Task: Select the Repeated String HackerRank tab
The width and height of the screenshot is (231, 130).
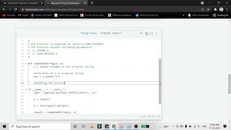Action: (x=65, y=3)
